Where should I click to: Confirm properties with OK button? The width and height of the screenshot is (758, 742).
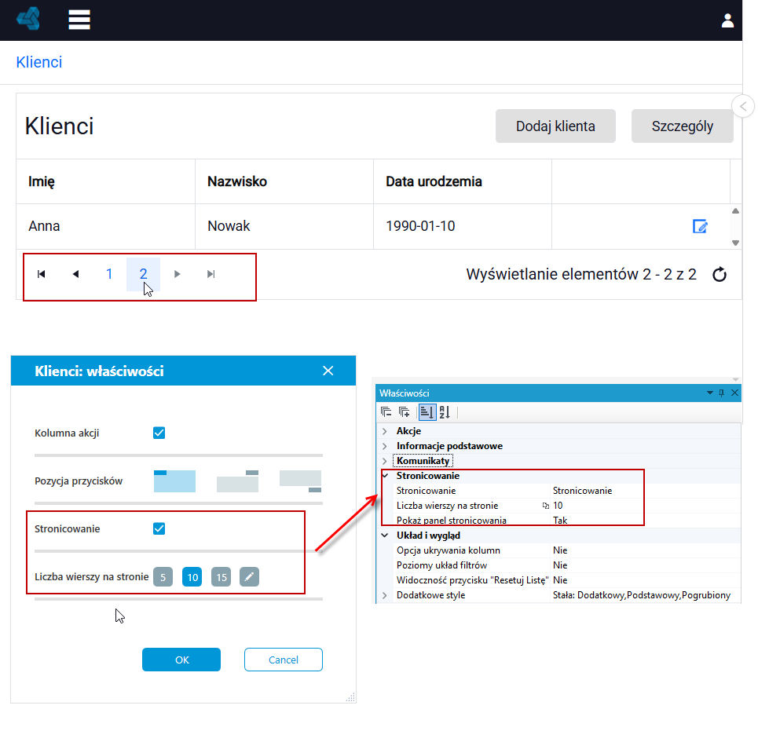pyautogui.click(x=181, y=660)
